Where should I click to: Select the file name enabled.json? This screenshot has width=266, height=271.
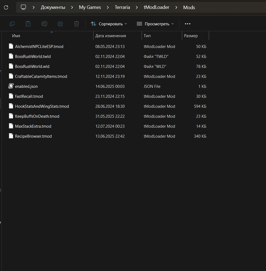[x=26, y=86]
